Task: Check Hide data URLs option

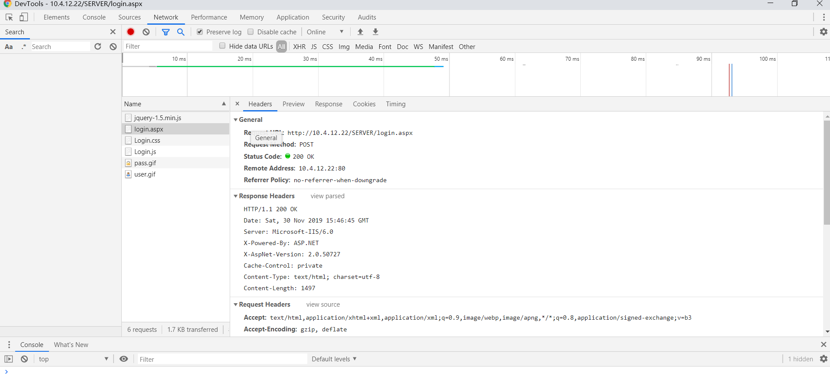Action: pyautogui.click(x=222, y=46)
